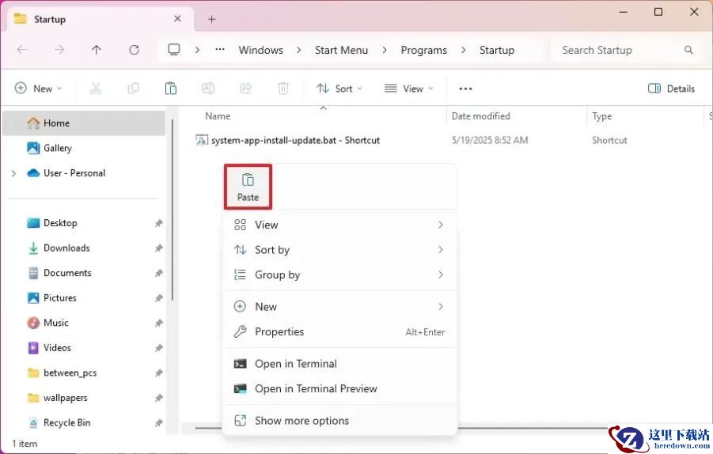Open the See more ellipsis menu
This screenshot has width=713, height=454.
pyautogui.click(x=465, y=88)
